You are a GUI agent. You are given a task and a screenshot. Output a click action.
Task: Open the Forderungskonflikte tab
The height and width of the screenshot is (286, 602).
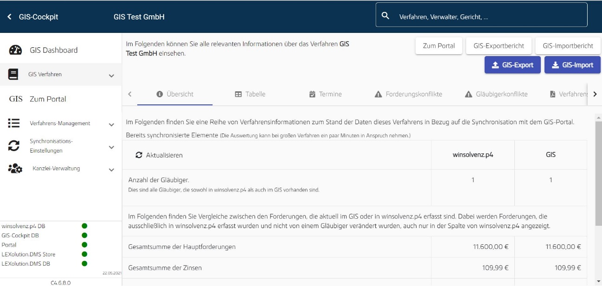408,94
